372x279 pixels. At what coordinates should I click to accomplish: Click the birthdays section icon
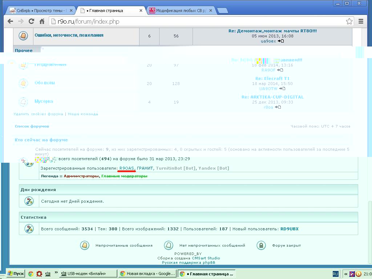(x=29, y=201)
